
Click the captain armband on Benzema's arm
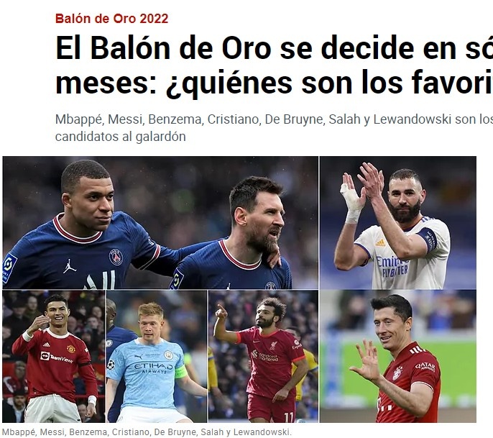tap(428, 239)
